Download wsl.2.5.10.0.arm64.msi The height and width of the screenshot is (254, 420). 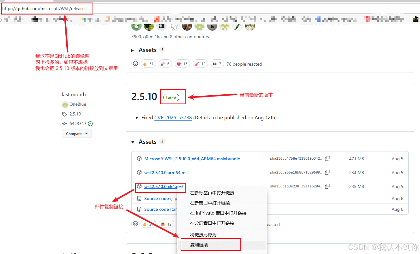[x=166, y=173]
